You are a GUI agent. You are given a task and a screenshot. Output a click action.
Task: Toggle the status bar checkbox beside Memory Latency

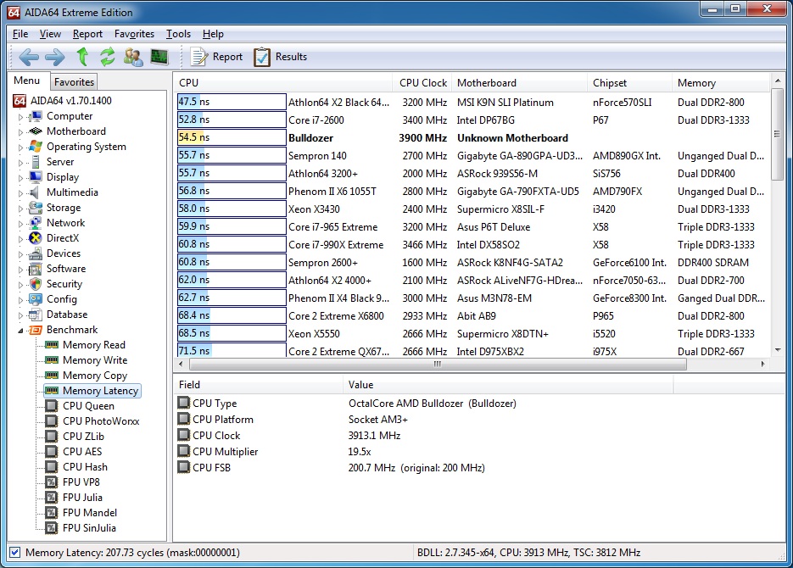pyautogui.click(x=15, y=553)
